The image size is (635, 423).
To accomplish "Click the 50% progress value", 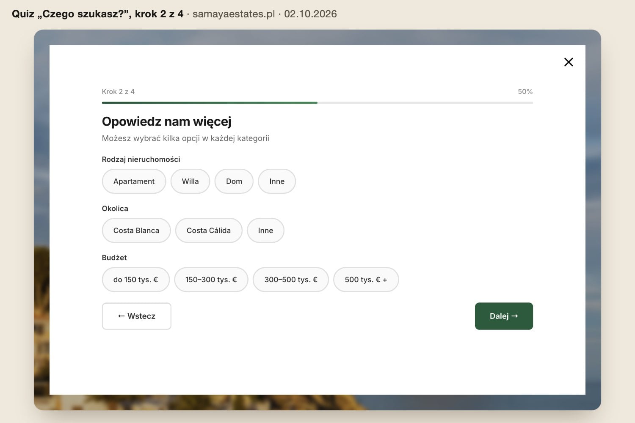I will coord(525,91).
